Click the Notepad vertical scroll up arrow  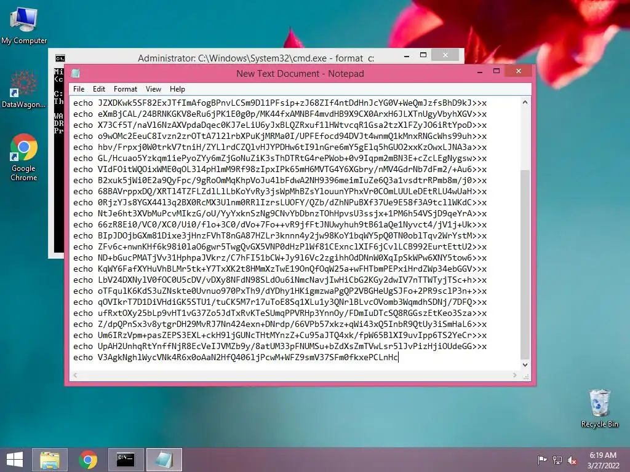click(525, 103)
